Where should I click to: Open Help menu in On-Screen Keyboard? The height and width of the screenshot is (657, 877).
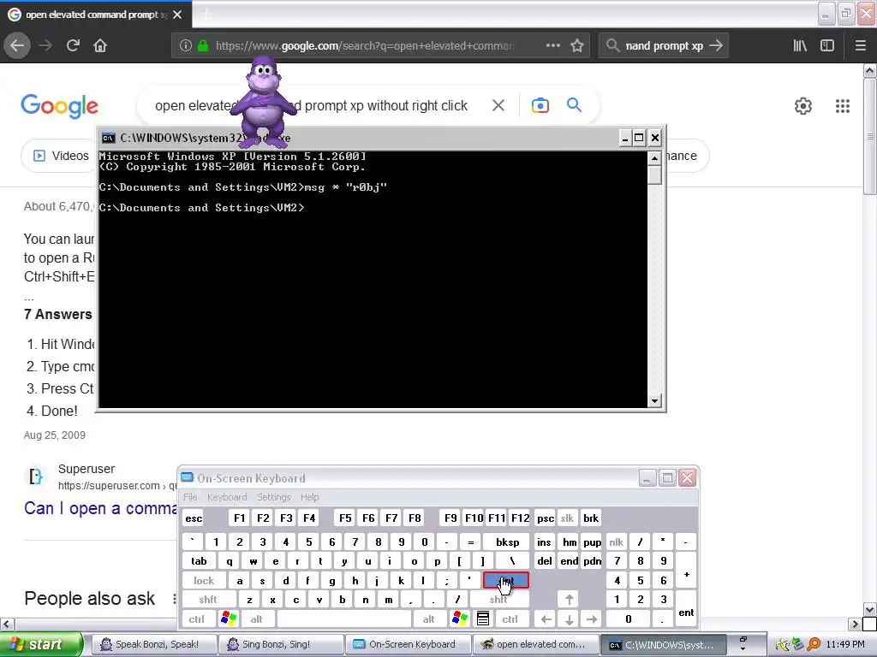coord(309,497)
